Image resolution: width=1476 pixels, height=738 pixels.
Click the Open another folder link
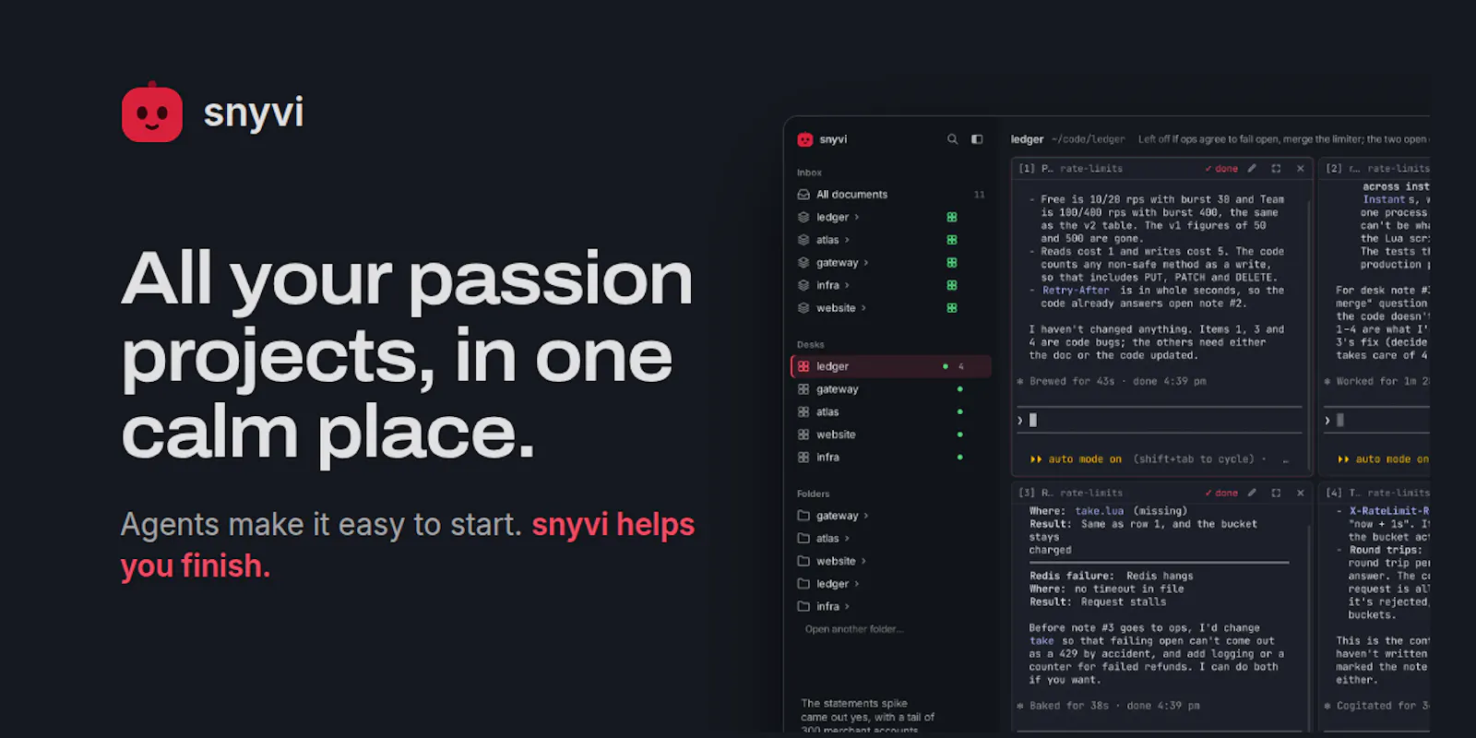(854, 629)
